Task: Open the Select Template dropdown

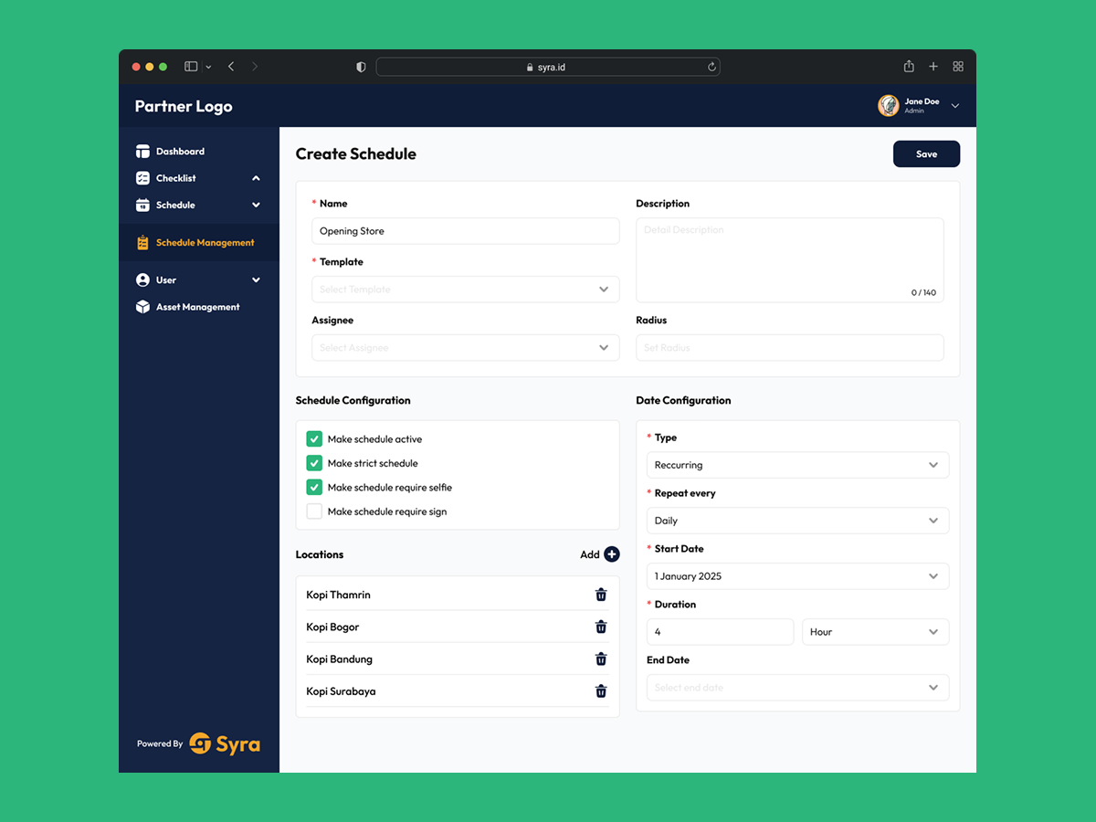Action: pos(465,290)
